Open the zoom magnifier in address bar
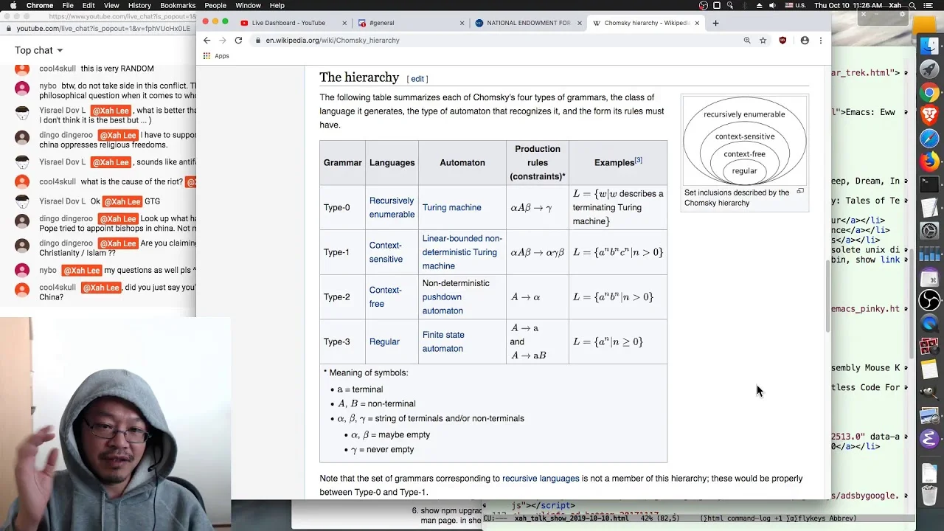Viewport: 944px width, 531px height. 747,41
